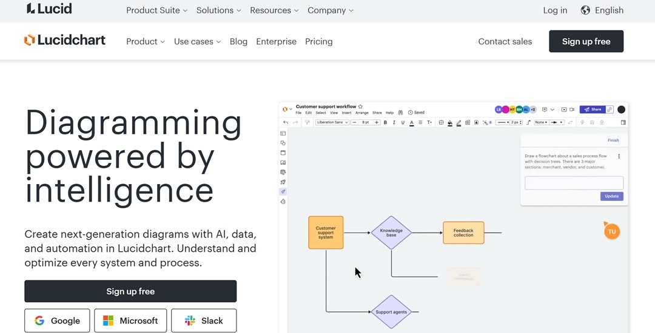Sign up with Slack

[x=204, y=320]
